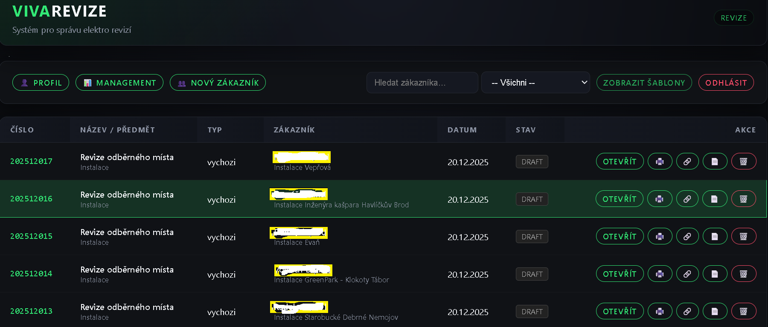Go to Management section
Screen dimensions: 768x327
coord(119,83)
